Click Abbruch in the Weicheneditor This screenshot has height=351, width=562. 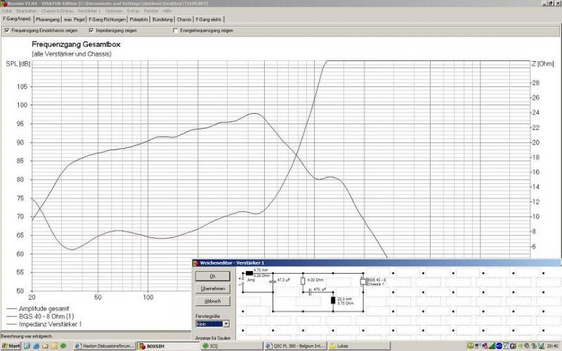point(213,301)
